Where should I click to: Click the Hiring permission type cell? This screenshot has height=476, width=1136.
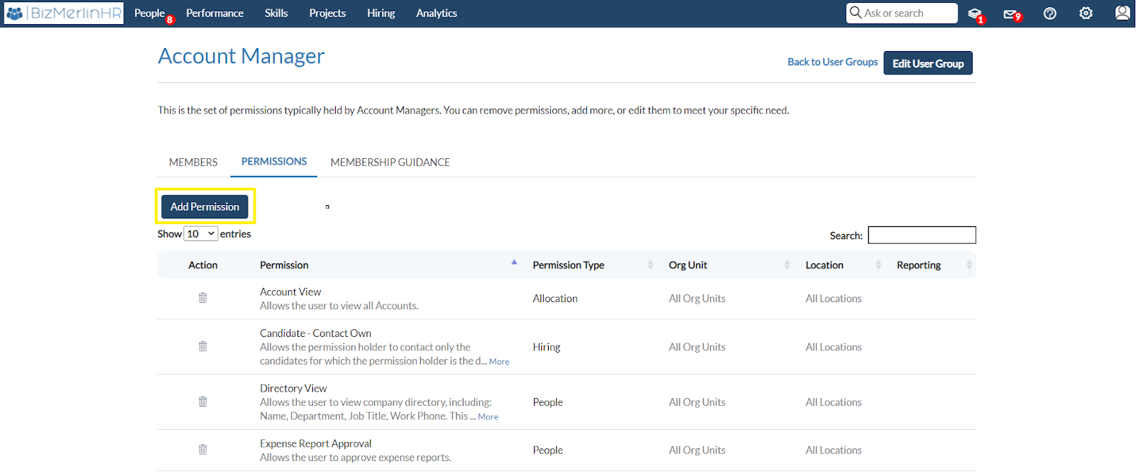[547, 347]
